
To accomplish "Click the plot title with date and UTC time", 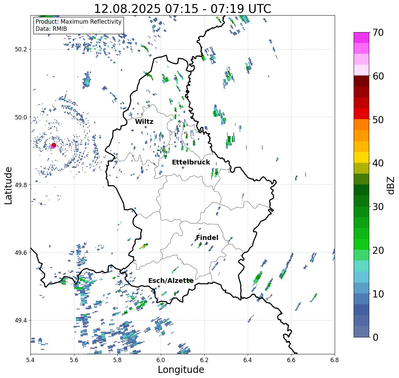I will point(182,9).
